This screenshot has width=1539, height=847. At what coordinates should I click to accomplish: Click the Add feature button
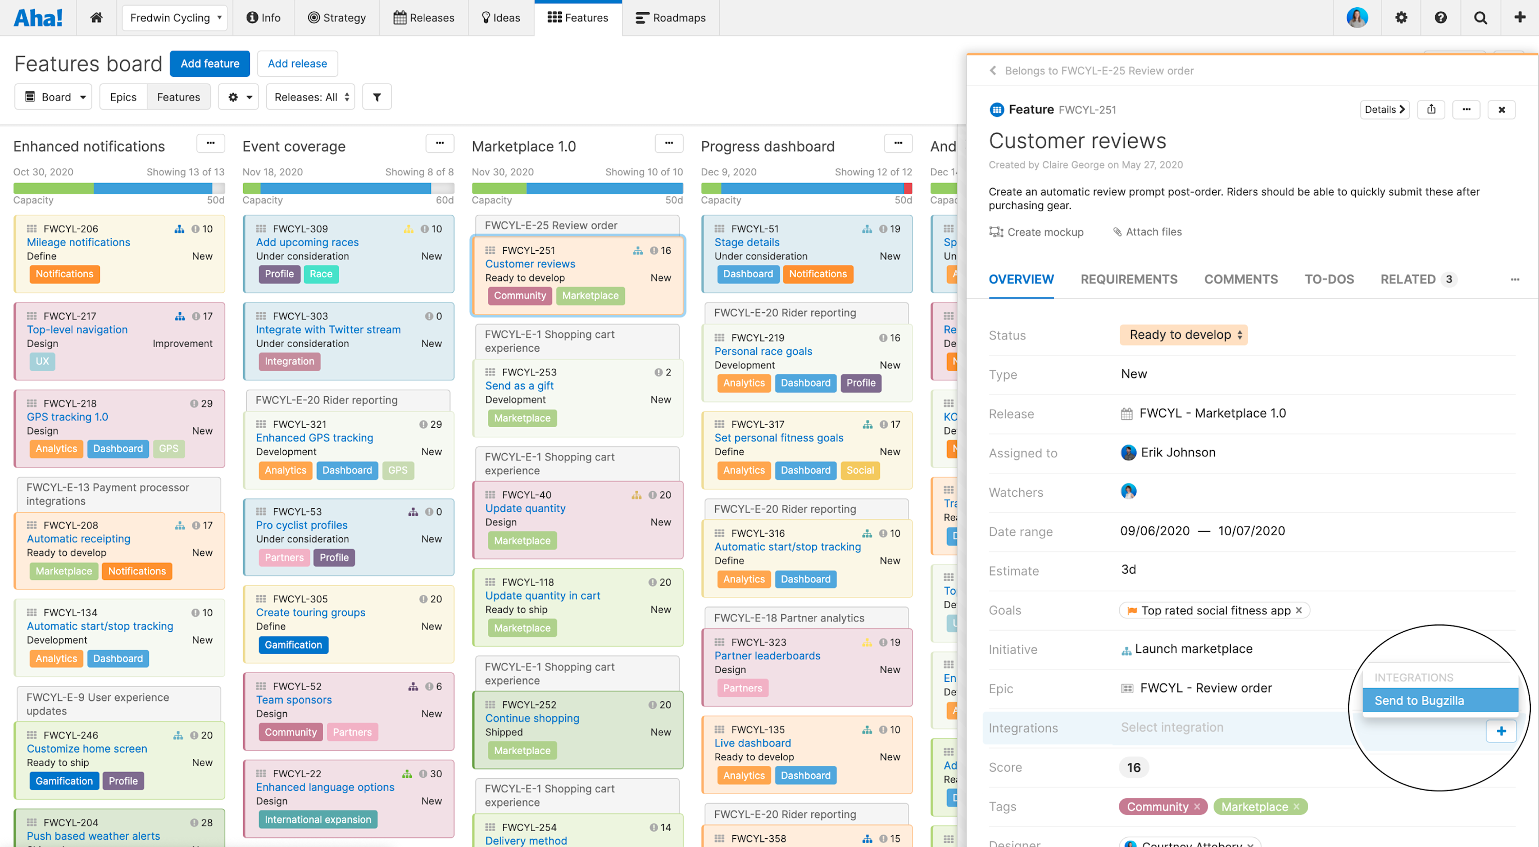pyautogui.click(x=209, y=63)
